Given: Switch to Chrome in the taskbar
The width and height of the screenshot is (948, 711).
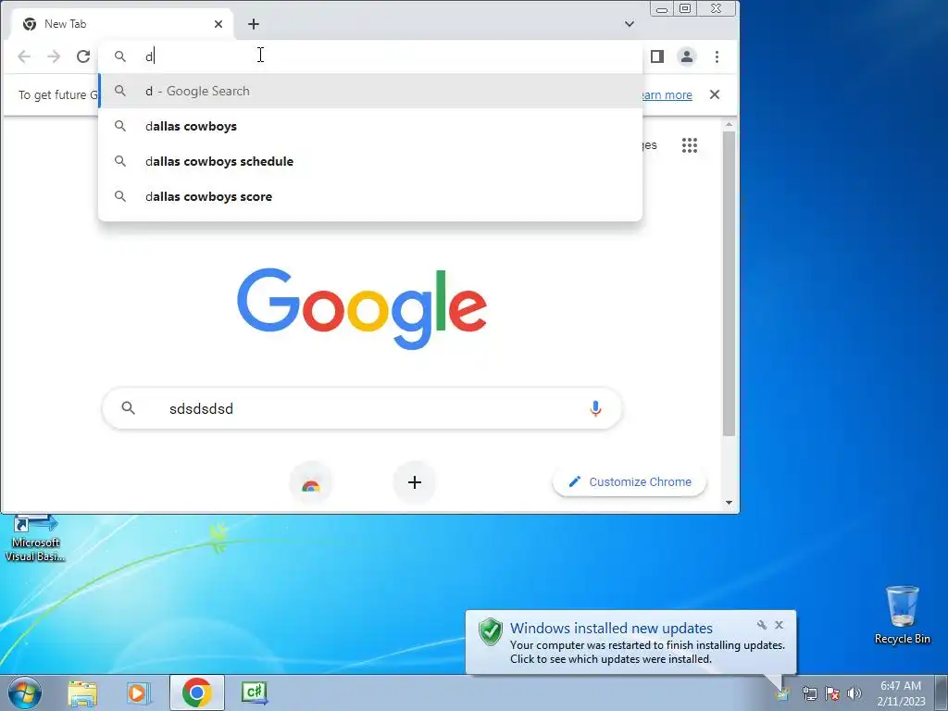Looking at the screenshot, I should tap(196, 692).
